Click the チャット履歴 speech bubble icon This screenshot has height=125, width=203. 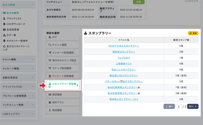coord(50,45)
